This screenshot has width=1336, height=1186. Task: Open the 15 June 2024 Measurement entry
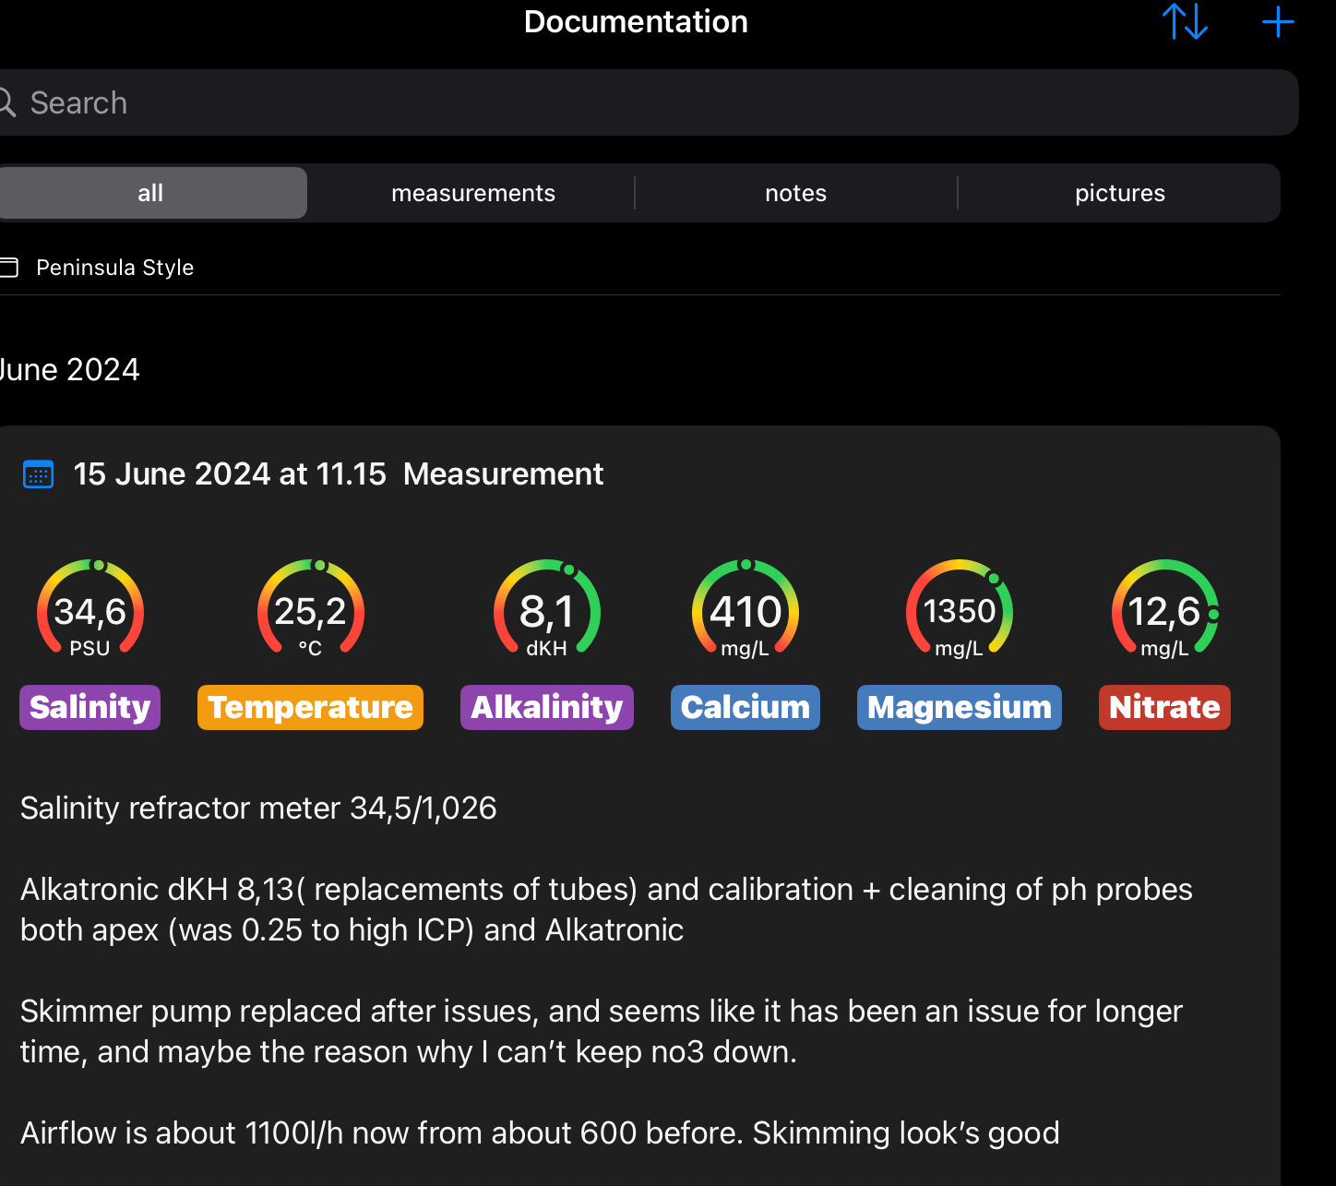click(x=339, y=474)
